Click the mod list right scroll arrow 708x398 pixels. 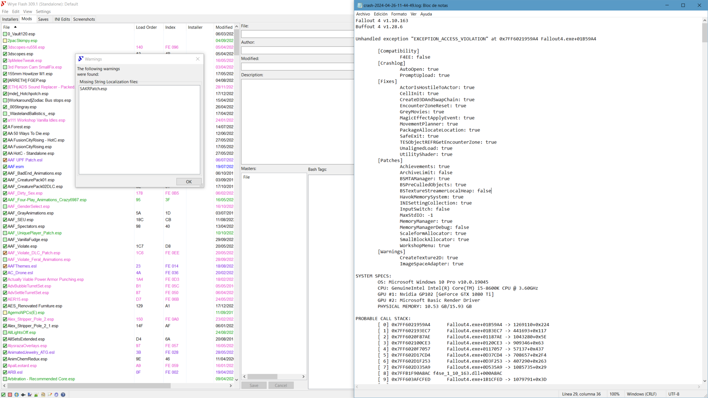coord(231,386)
